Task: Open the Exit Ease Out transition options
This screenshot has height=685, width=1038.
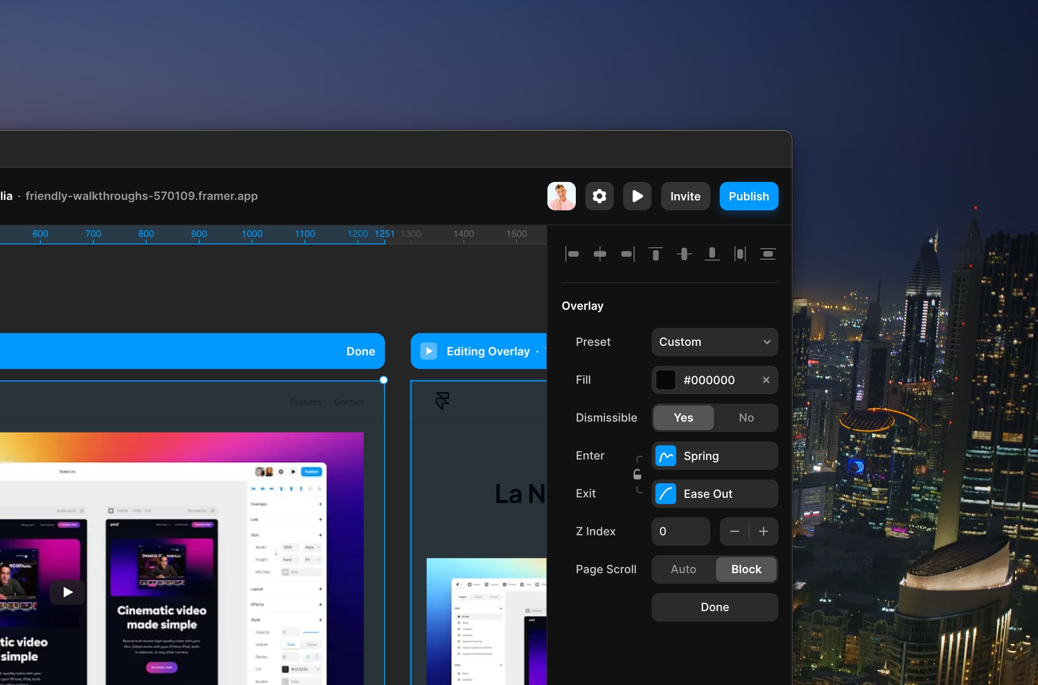Action: (715, 494)
